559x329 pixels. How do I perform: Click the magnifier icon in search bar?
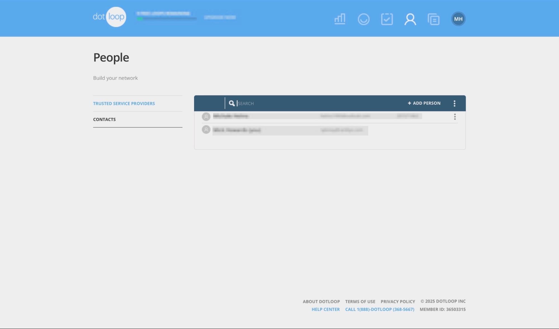[232, 103]
